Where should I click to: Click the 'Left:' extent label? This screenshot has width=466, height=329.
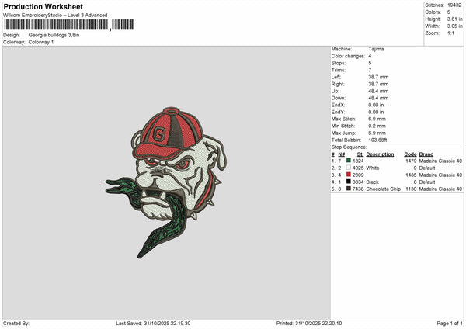336,77
